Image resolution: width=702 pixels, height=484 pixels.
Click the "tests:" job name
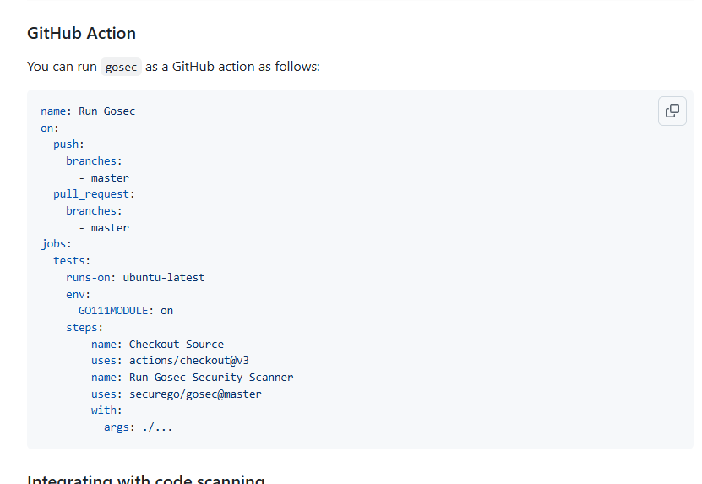[x=72, y=261]
